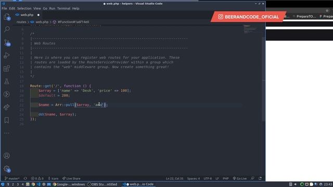The height and width of the screenshot is (187, 333).
Task: Switch to the Google Chrome taskbar window
Action: pyautogui.click(x=69, y=184)
